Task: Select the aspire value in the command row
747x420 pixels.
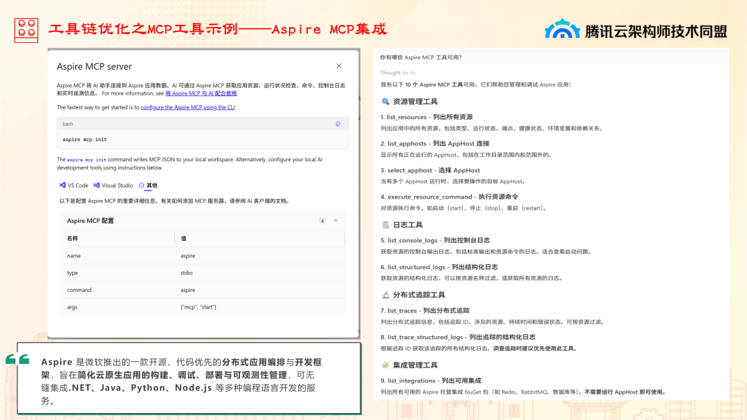Action: 187,291
